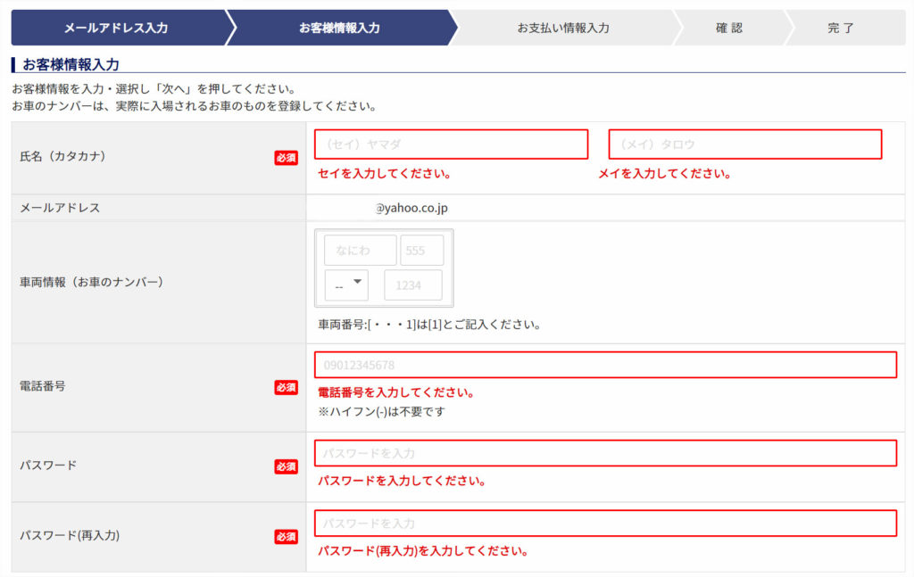The image size is (914, 577).
Task: Click the 必須 badge in the パスワード row
Action: click(x=286, y=466)
